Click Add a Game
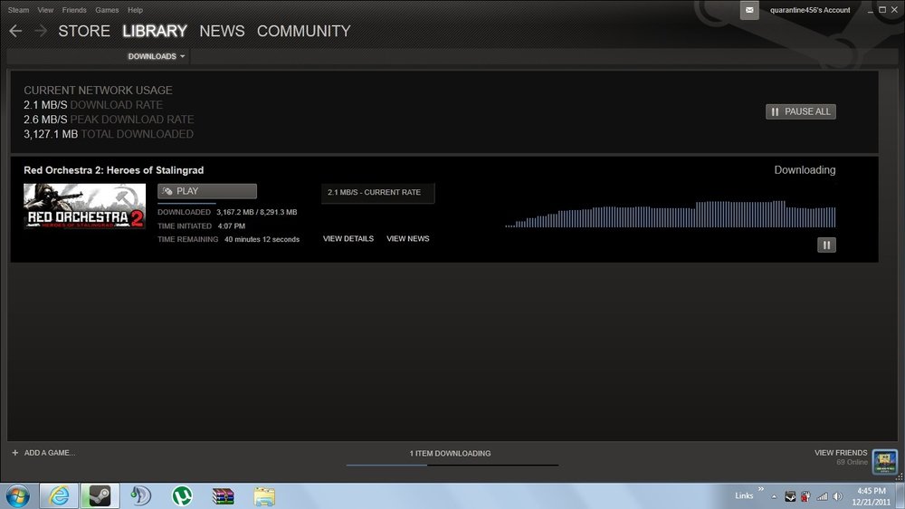 coord(50,453)
